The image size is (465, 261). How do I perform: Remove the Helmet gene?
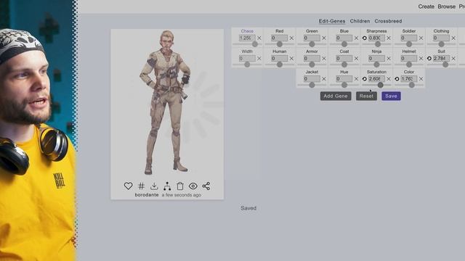421,58
